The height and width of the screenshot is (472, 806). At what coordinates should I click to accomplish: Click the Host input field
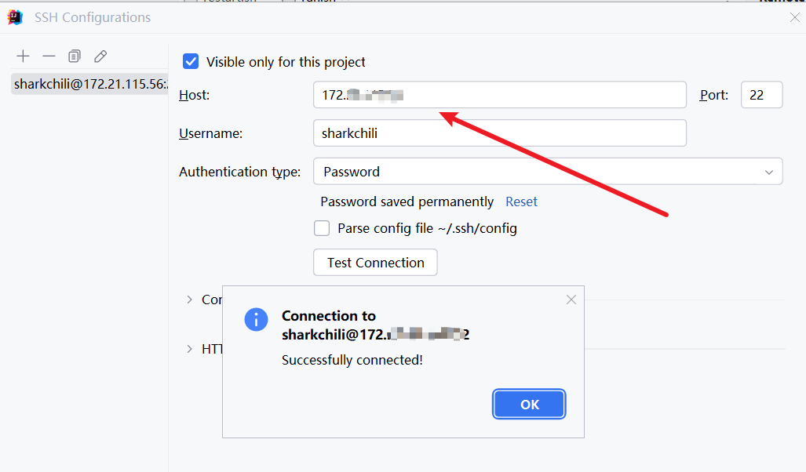tap(500, 95)
